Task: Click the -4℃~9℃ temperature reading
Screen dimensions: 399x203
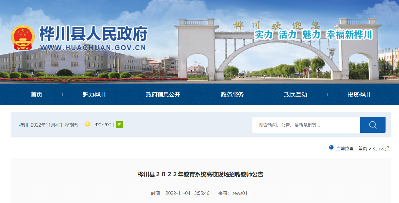Action: 102,125
